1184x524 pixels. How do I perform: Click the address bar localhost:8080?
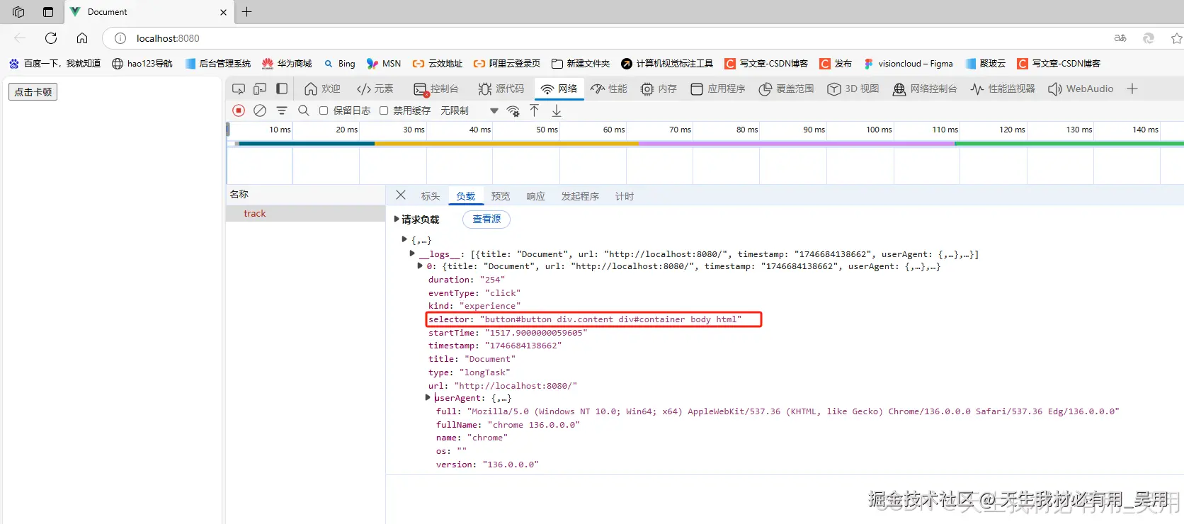click(168, 38)
